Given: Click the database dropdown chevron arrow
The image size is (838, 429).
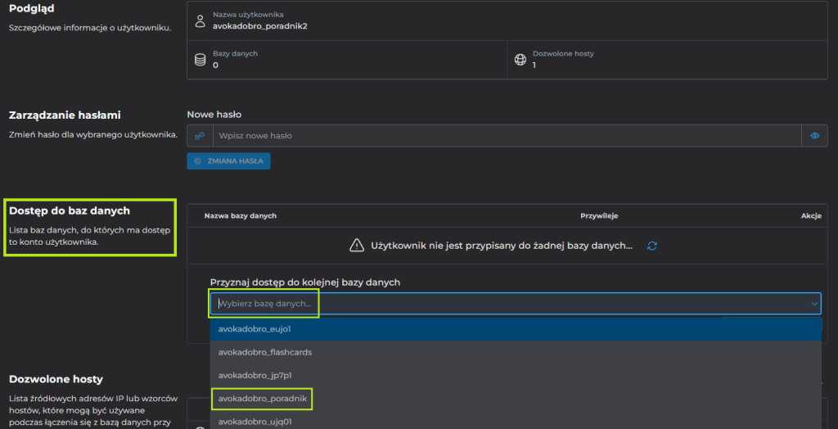Looking at the screenshot, I should pyautogui.click(x=814, y=304).
